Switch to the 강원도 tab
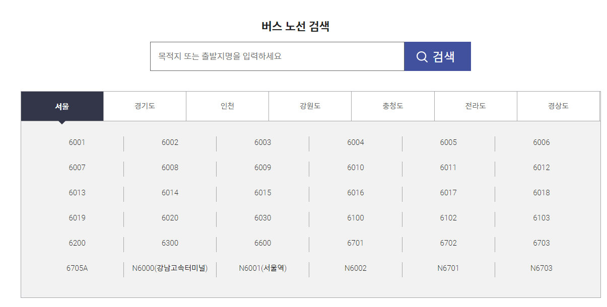Image resolution: width=607 pixels, height=307 pixels. (310, 106)
